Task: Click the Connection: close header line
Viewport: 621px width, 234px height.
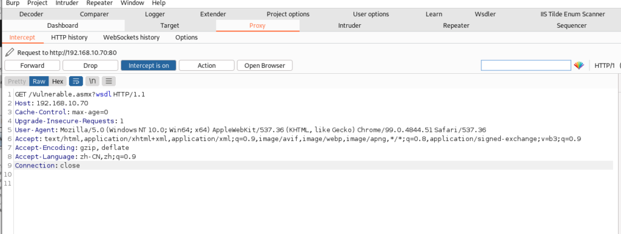Action: point(47,165)
